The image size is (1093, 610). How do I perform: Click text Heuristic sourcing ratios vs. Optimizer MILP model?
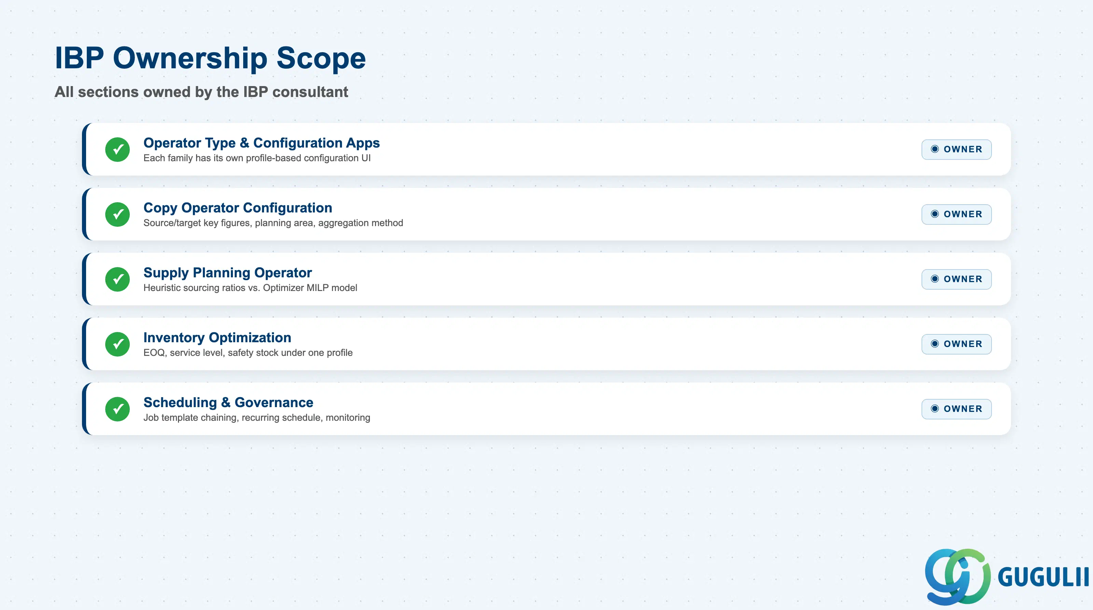pyautogui.click(x=250, y=288)
